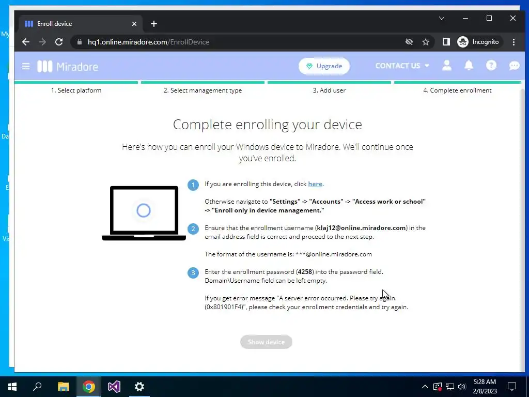Viewport: 529px width, 397px height.
Task: Show hidden system tray icons
Action: (x=425, y=387)
